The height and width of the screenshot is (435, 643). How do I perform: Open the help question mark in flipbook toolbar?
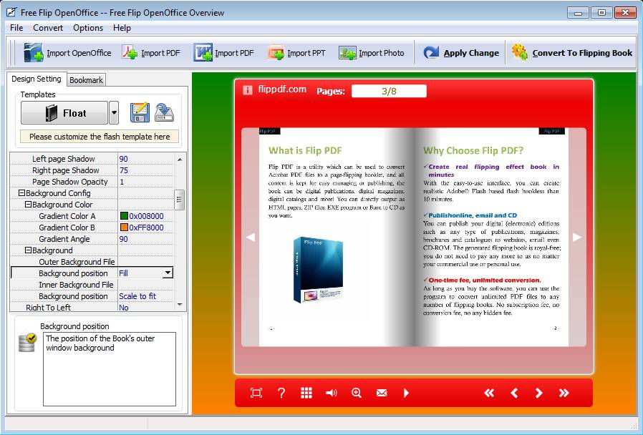point(281,393)
